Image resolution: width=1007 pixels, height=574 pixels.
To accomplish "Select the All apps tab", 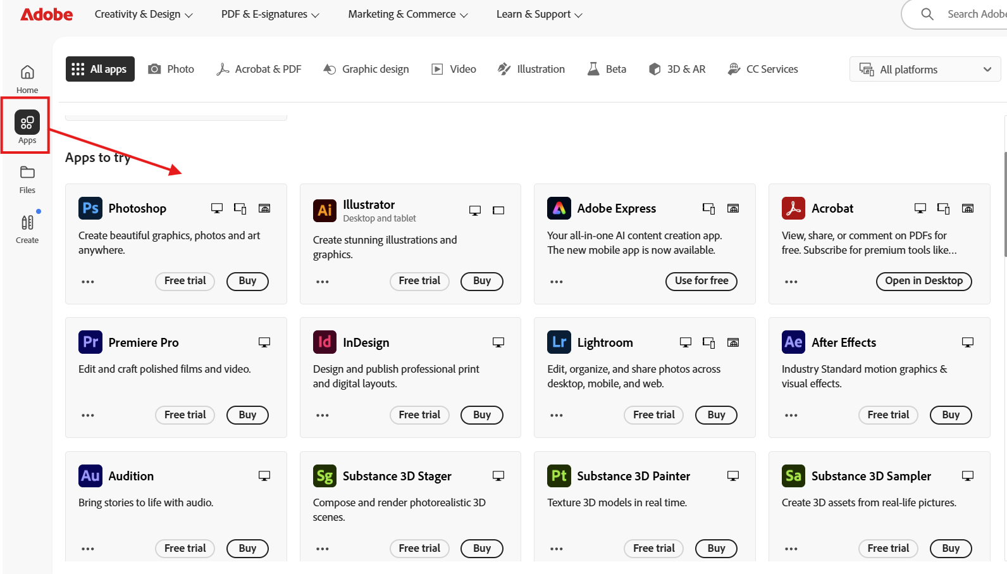I will [100, 69].
